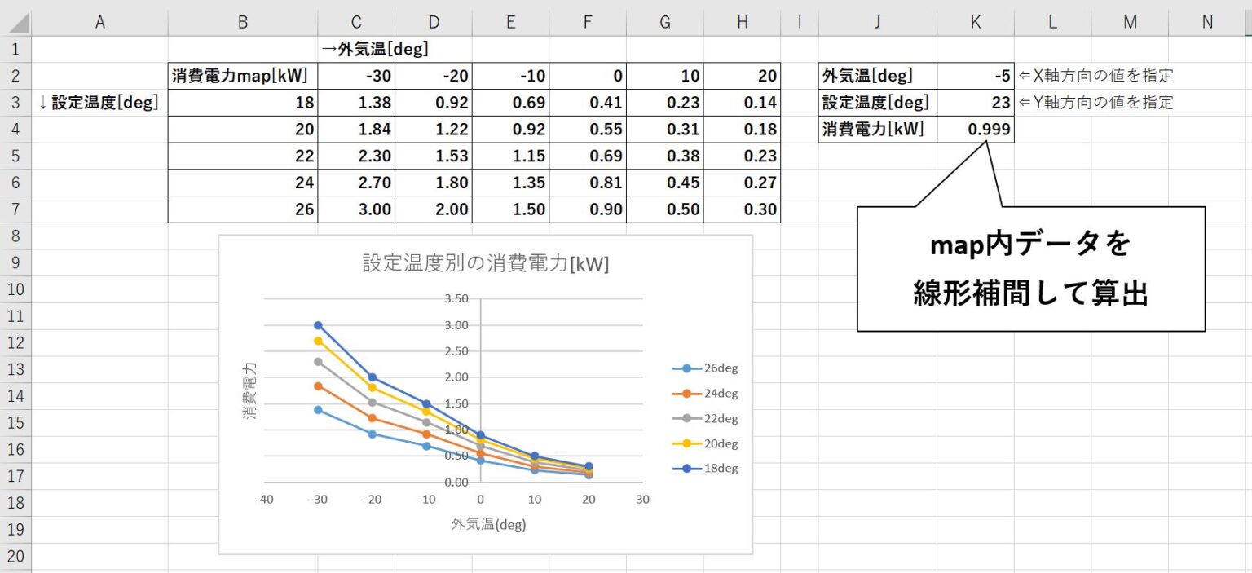
Task: Click the 外気温[deg] label in column J
Action: click(x=878, y=76)
